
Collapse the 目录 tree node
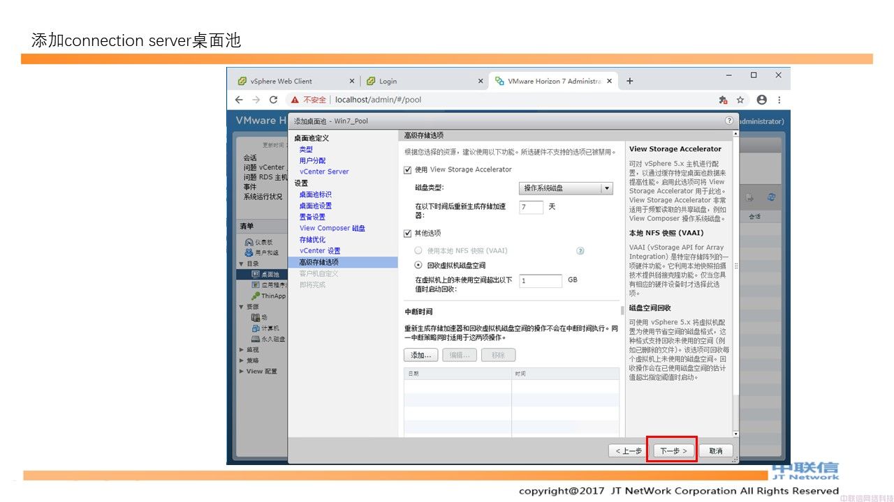click(242, 264)
